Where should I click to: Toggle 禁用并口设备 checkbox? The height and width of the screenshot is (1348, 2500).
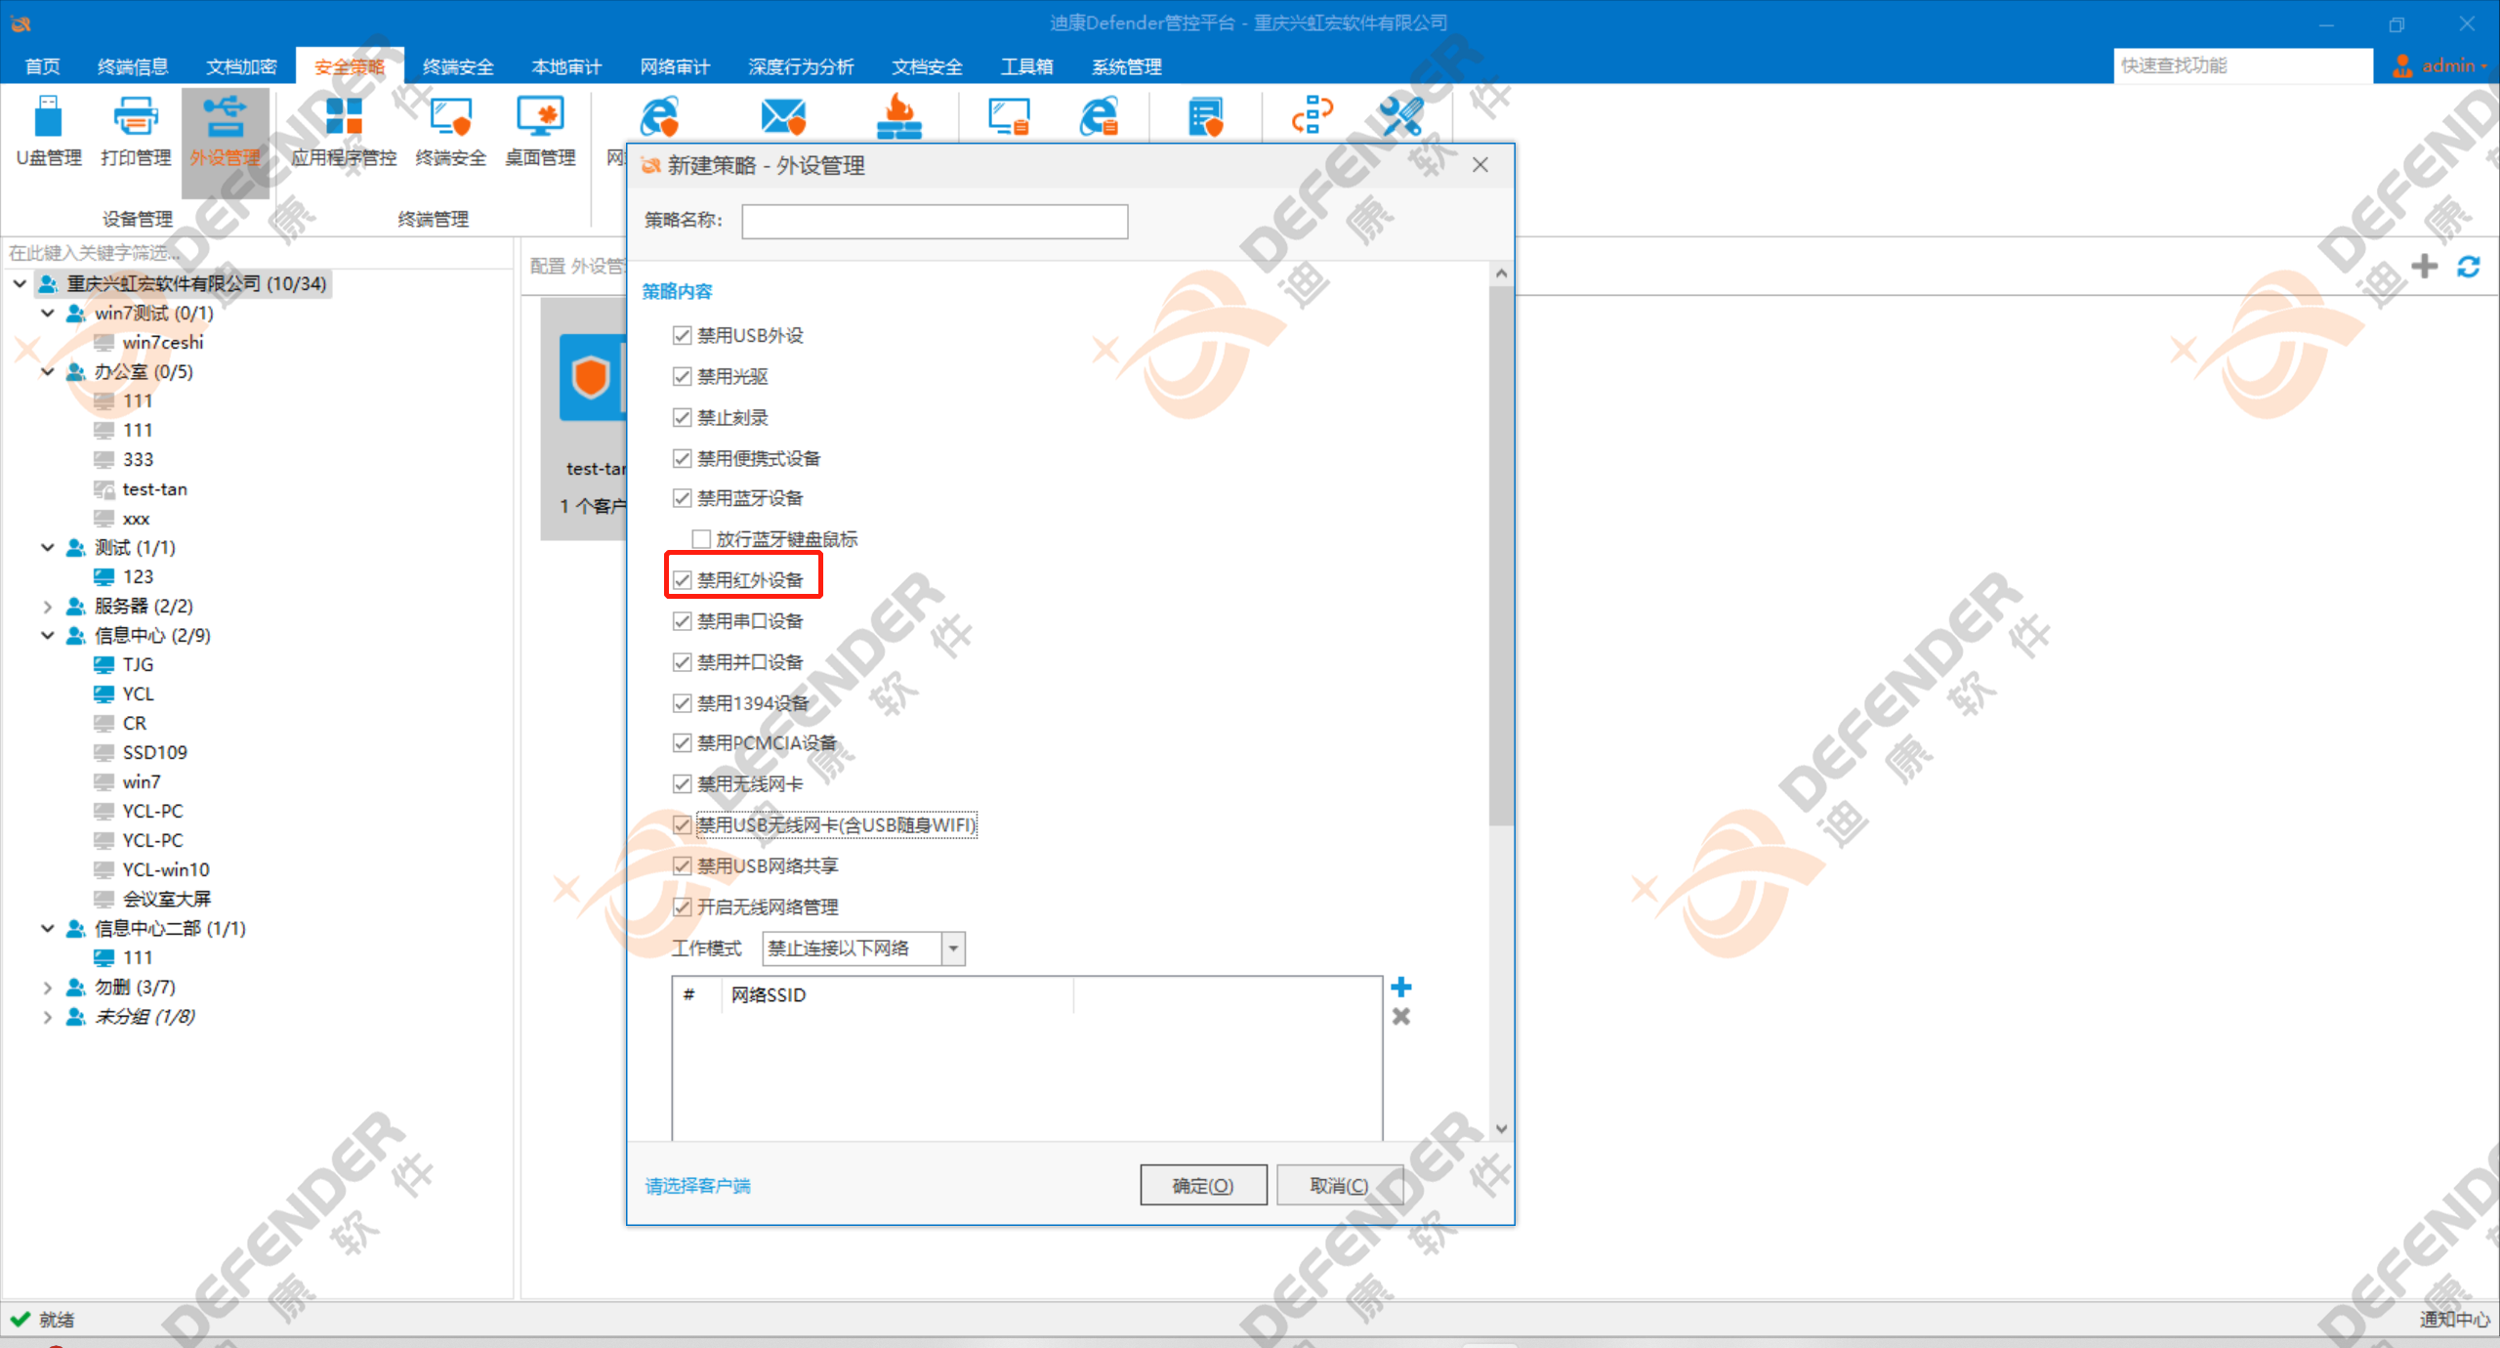(682, 662)
